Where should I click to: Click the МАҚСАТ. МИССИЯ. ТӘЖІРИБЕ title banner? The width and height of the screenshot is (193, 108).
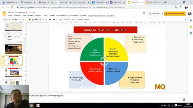[105, 30]
